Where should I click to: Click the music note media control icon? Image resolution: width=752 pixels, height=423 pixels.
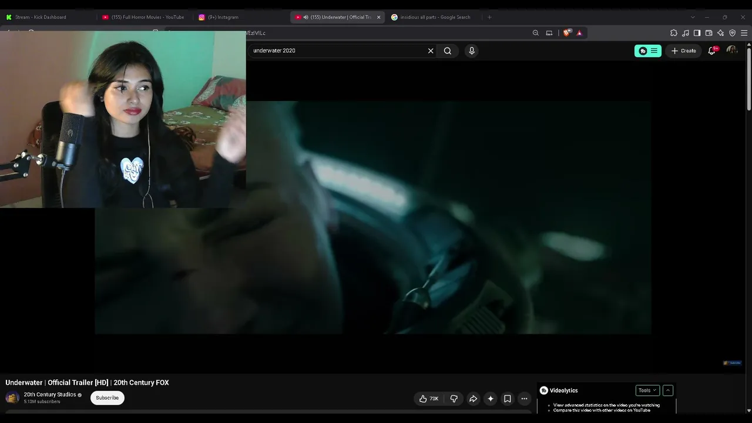pos(686,33)
